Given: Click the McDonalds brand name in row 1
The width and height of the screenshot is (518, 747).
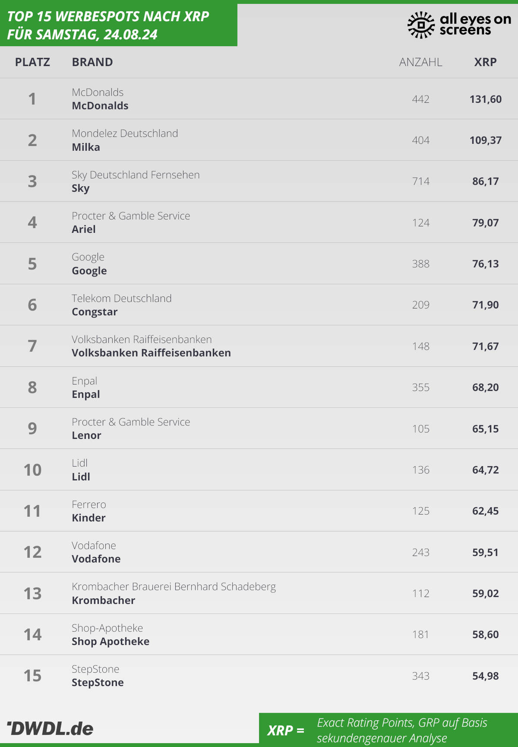Looking at the screenshot, I should tap(100, 106).
